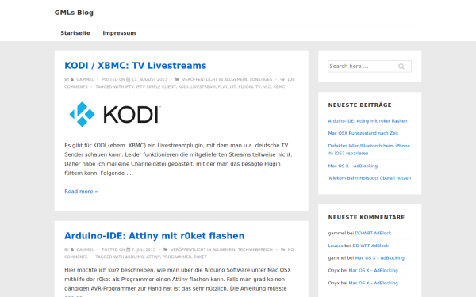Click the VLC tag

(x=267, y=86)
